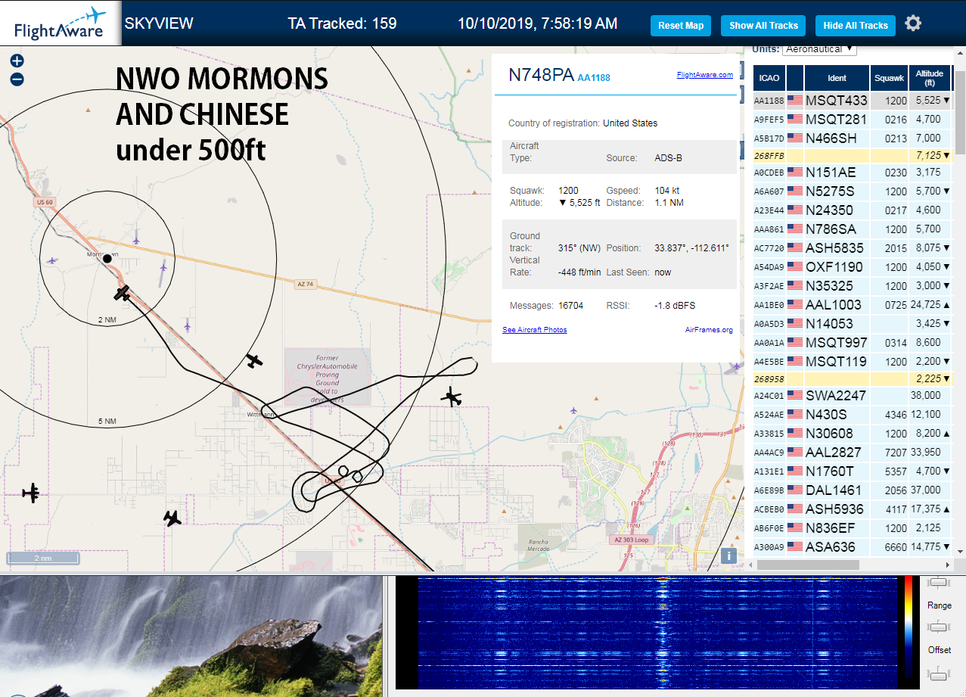Select aircraft icon east of Chrysler Proving Ground
Screen dimensions: 966x697
452,397
